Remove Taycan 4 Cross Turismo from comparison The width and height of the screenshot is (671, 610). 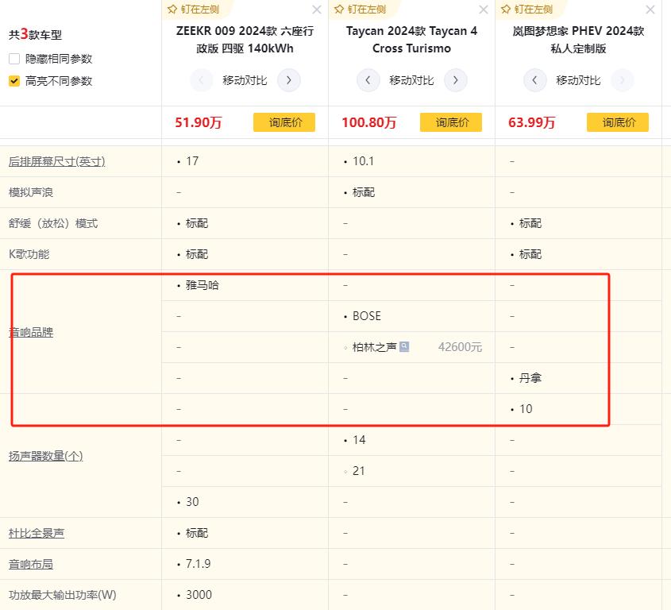coord(484,10)
